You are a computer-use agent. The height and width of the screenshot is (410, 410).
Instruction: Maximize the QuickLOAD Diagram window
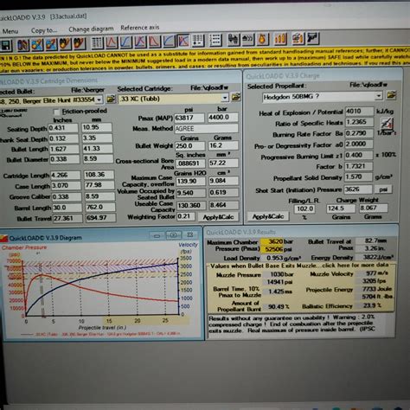coord(174,235)
